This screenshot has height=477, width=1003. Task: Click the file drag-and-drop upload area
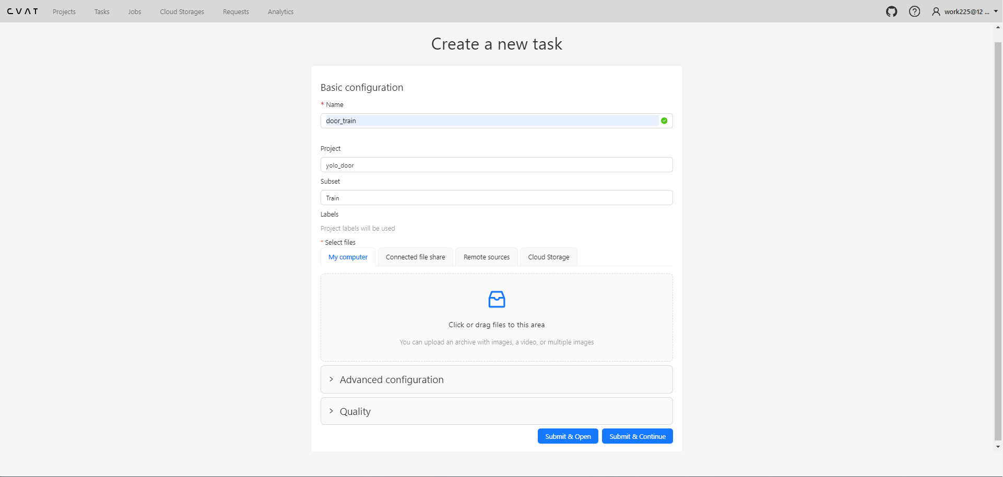(x=497, y=317)
